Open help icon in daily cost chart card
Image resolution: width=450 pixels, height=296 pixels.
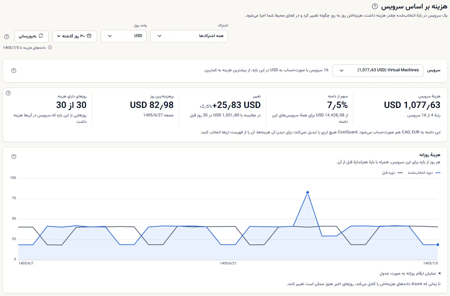(x=14, y=156)
